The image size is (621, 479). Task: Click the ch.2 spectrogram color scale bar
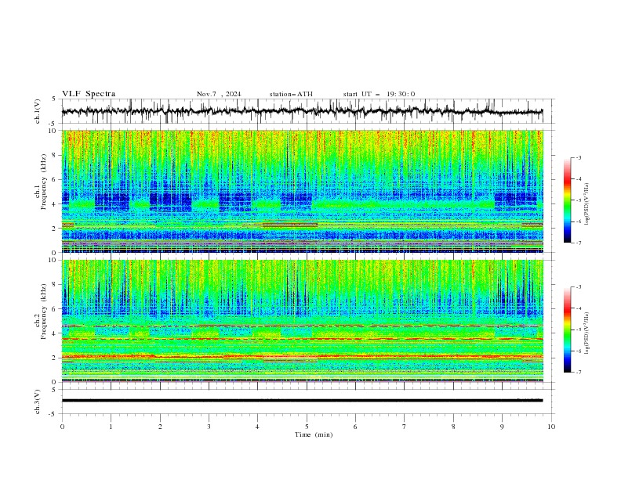[567, 330]
